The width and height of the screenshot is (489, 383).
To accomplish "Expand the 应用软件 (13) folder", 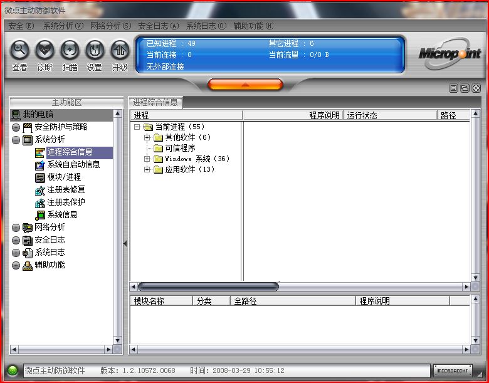I will click(x=147, y=170).
